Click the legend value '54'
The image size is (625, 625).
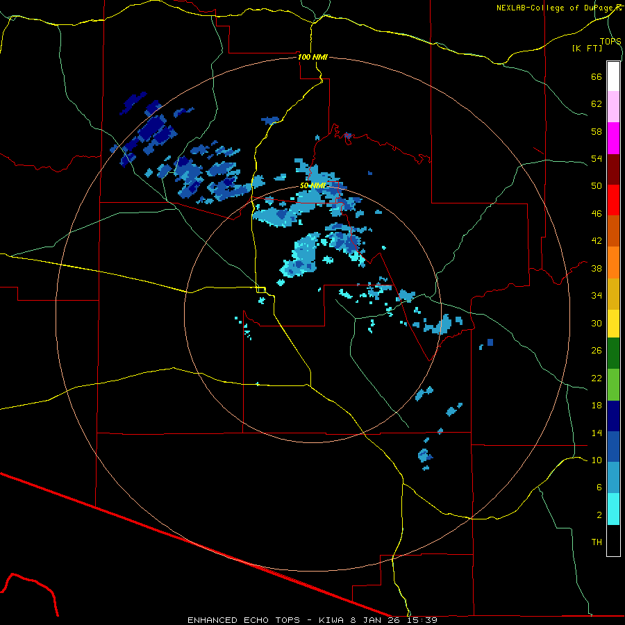(x=597, y=158)
